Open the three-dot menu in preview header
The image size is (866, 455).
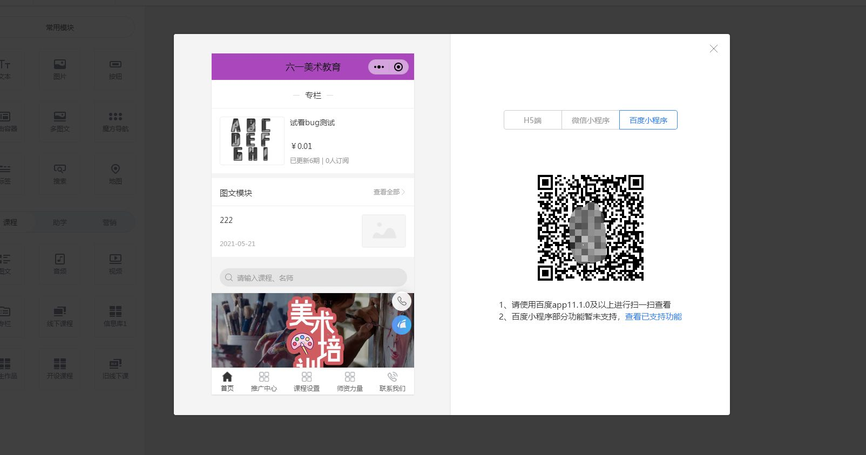379,67
